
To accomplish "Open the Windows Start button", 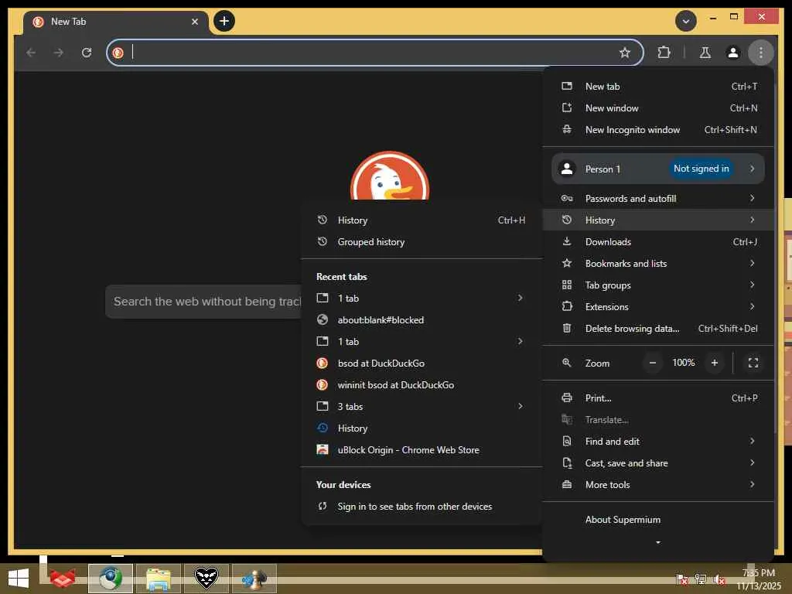I will (19, 579).
